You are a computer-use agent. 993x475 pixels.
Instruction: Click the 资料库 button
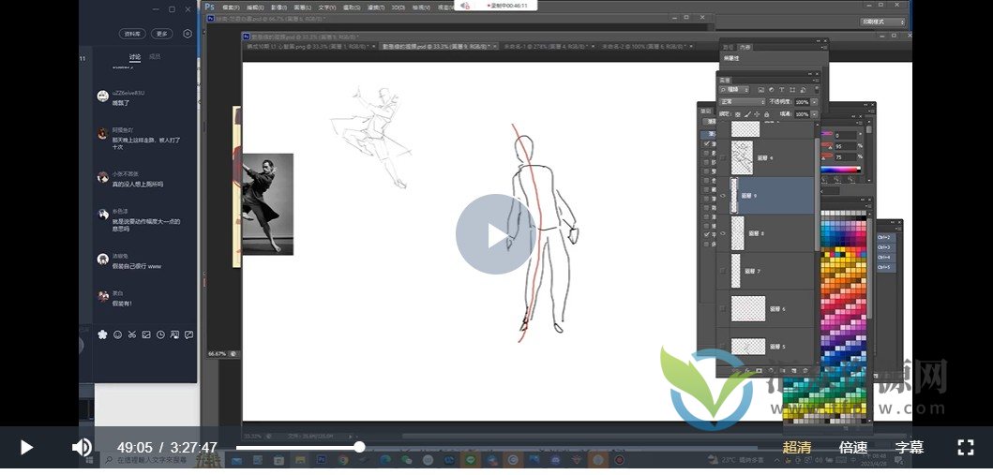pyautogui.click(x=134, y=34)
